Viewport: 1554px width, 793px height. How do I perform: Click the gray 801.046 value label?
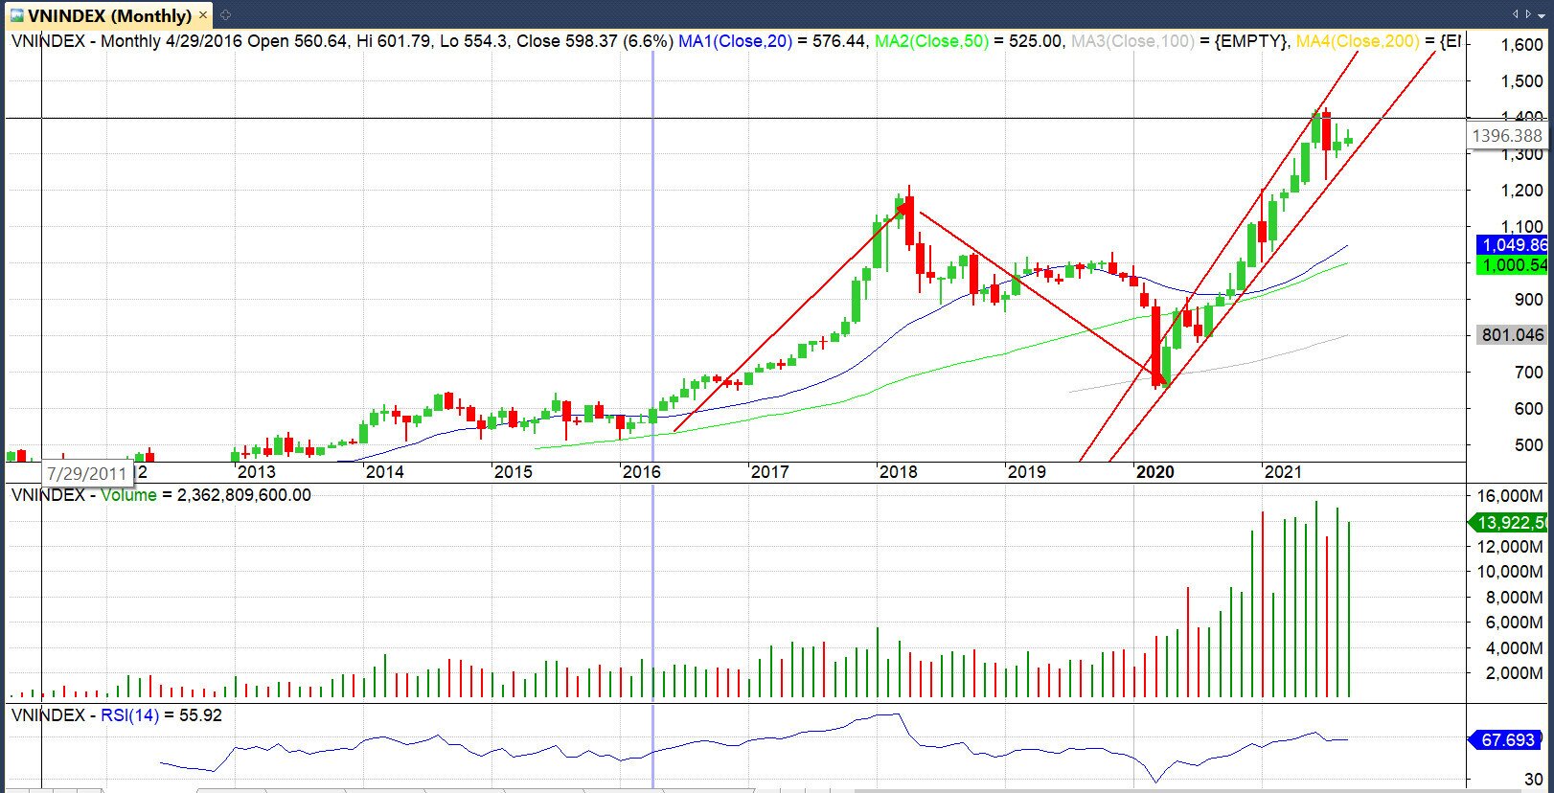[x=1513, y=334]
